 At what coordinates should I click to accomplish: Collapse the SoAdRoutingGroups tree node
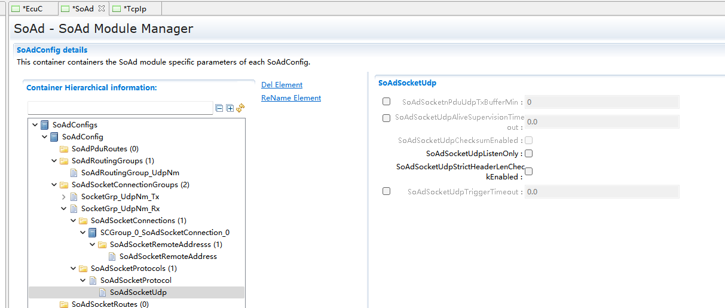54,161
